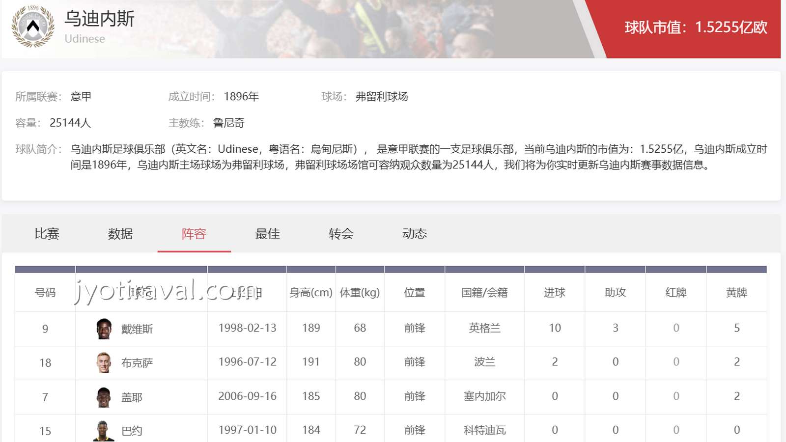The image size is (786, 442).
Task: Click nationality 英格兰
Action: (x=484, y=328)
